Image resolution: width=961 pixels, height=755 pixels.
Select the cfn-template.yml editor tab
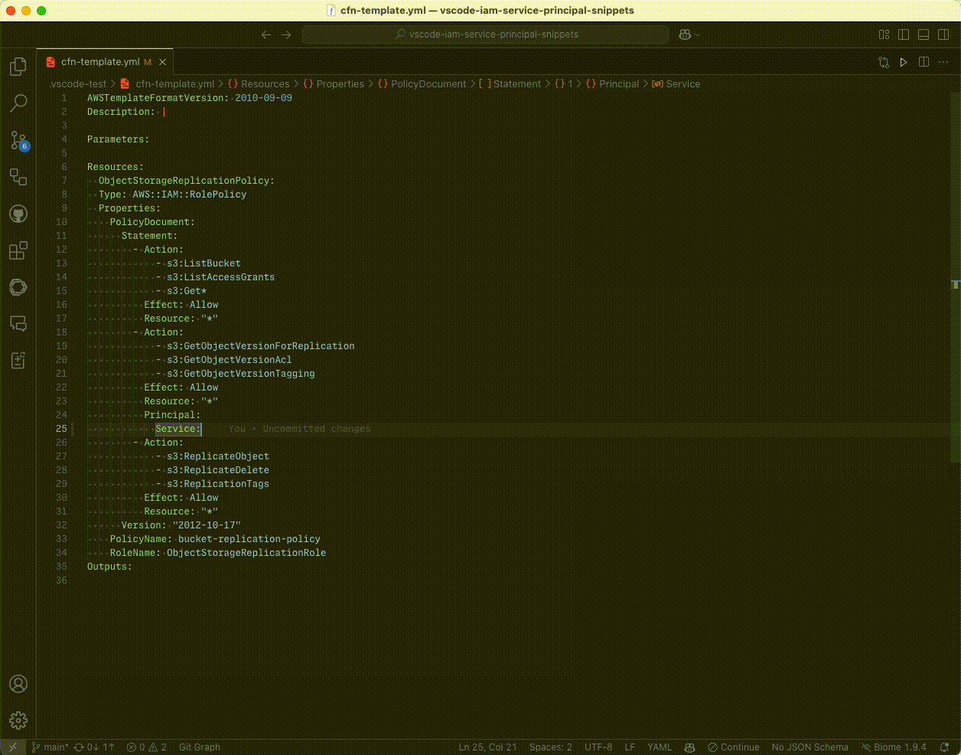coord(99,62)
